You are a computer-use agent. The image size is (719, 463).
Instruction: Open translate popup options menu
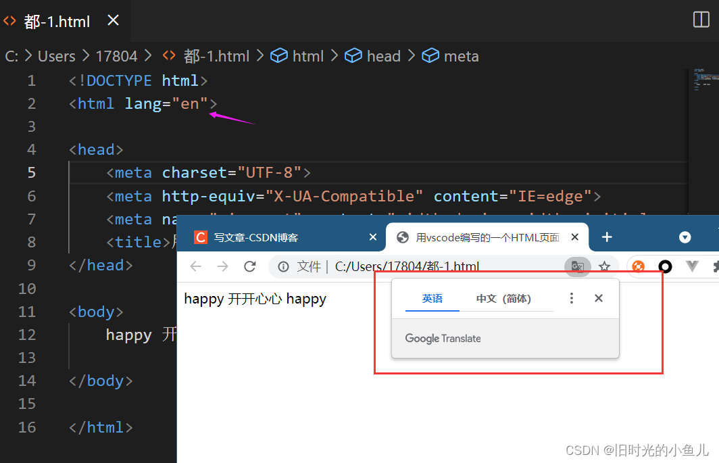point(572,298)
